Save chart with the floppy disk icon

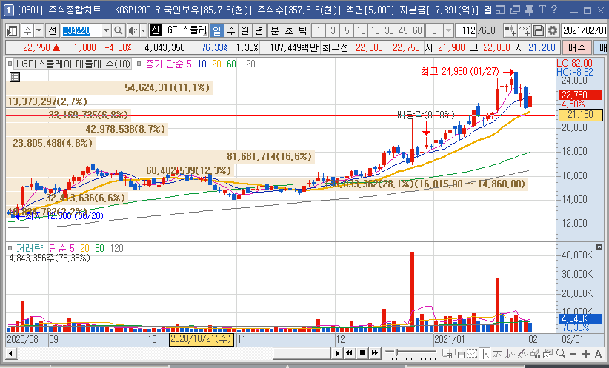(539, 30)
